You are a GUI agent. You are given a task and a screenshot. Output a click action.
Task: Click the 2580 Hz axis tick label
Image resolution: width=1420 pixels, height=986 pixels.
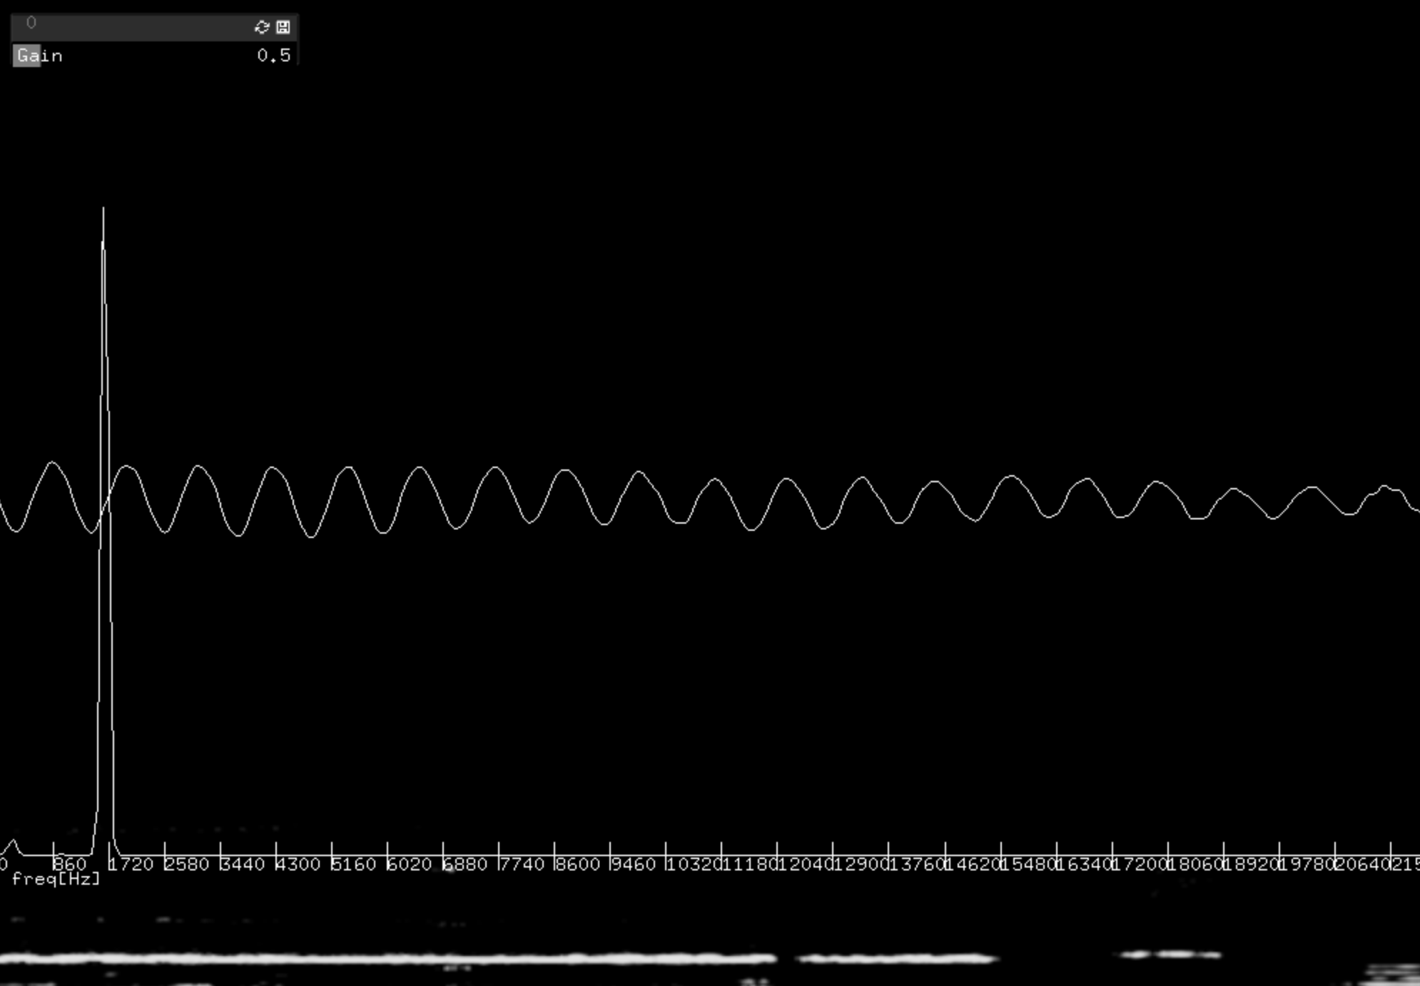click(187, 865)
